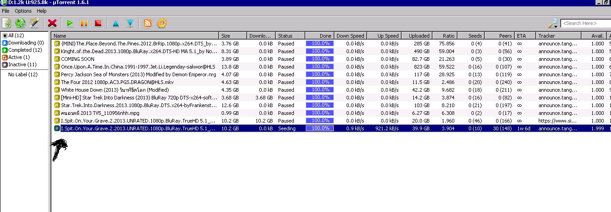This screenshot has width=611, height=212.
Task: Click the green Start torrent icon
Action: pyautogui.click(x=70, y=23)
